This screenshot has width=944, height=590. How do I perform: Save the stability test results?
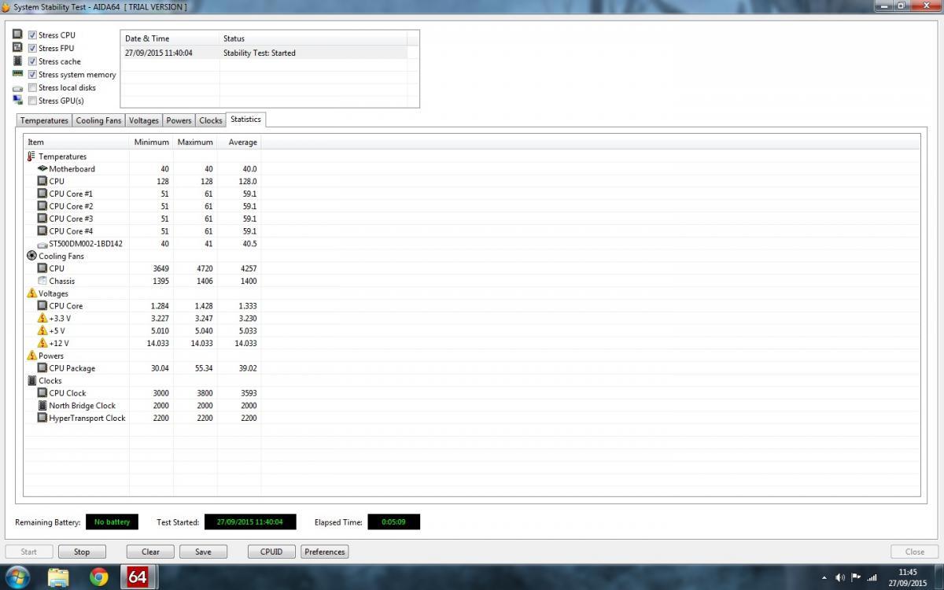coord(203,551)
